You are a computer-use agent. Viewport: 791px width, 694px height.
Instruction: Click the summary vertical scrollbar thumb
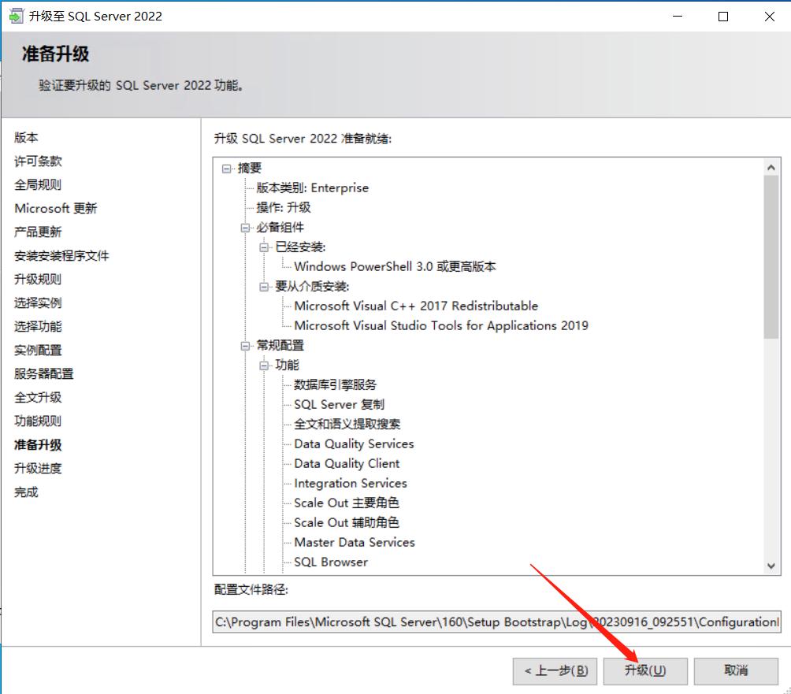click(771, 258)
